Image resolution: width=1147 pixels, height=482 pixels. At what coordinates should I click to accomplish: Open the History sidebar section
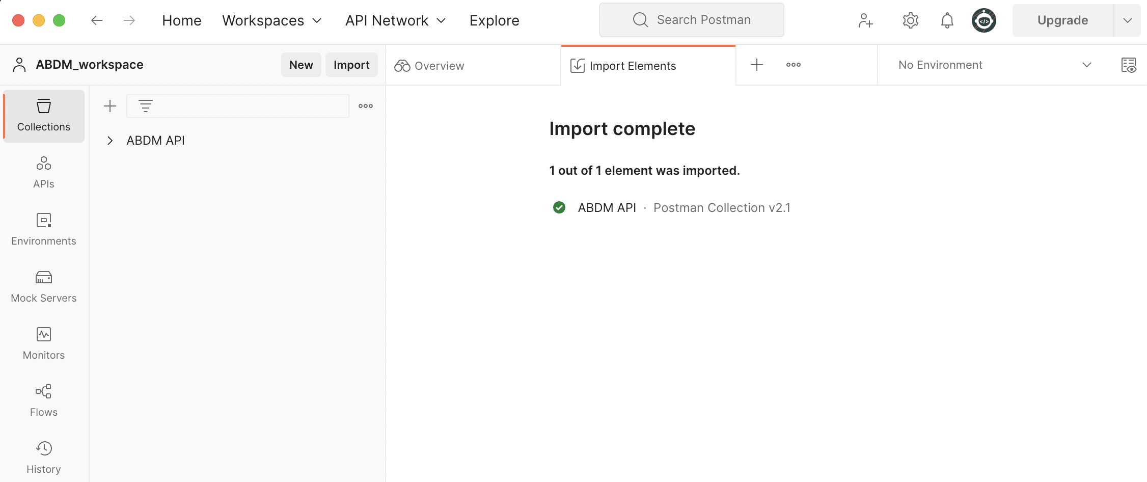(x=44, y=458)
